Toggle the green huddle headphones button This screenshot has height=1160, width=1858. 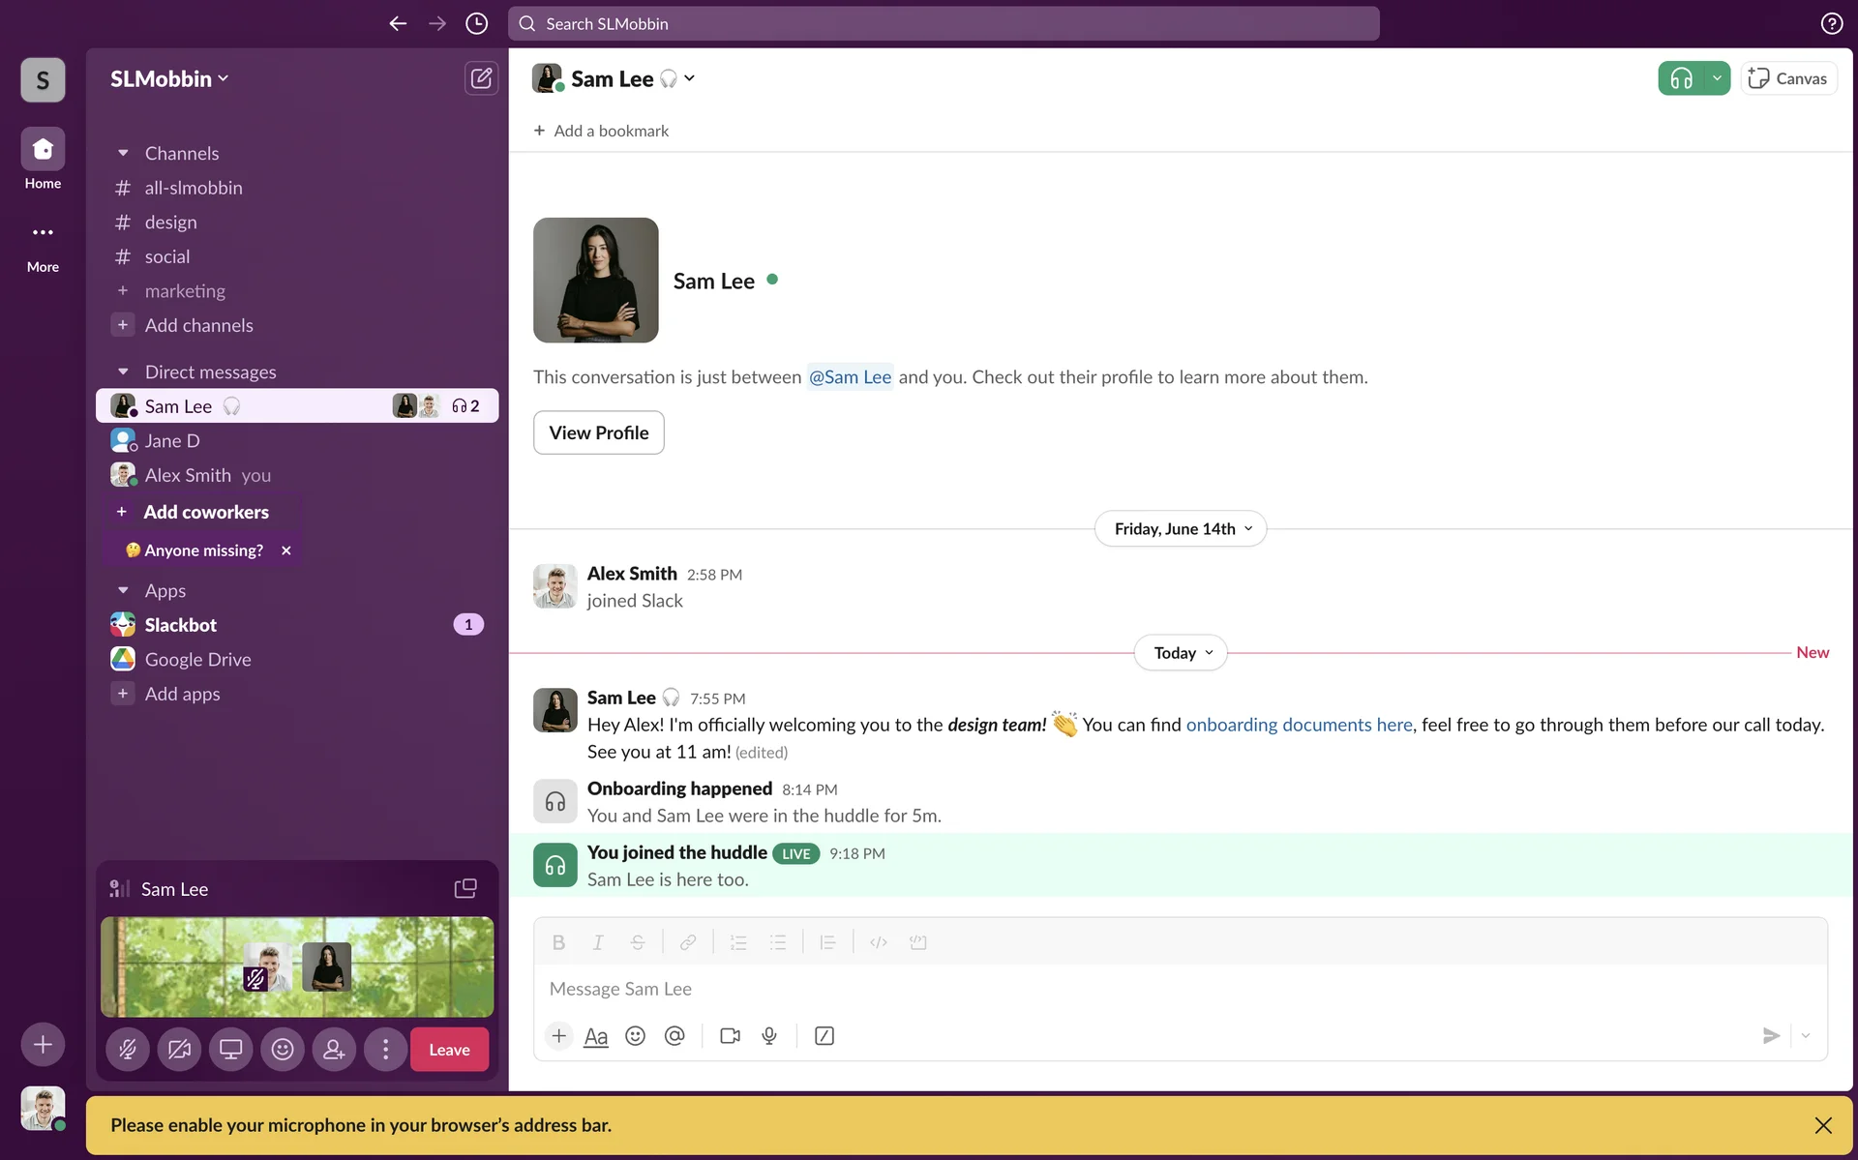coord(1681,78)
